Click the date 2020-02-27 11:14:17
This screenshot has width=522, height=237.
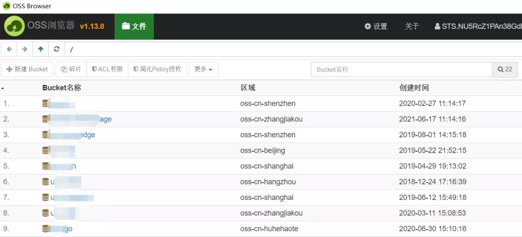pos(433,104)
